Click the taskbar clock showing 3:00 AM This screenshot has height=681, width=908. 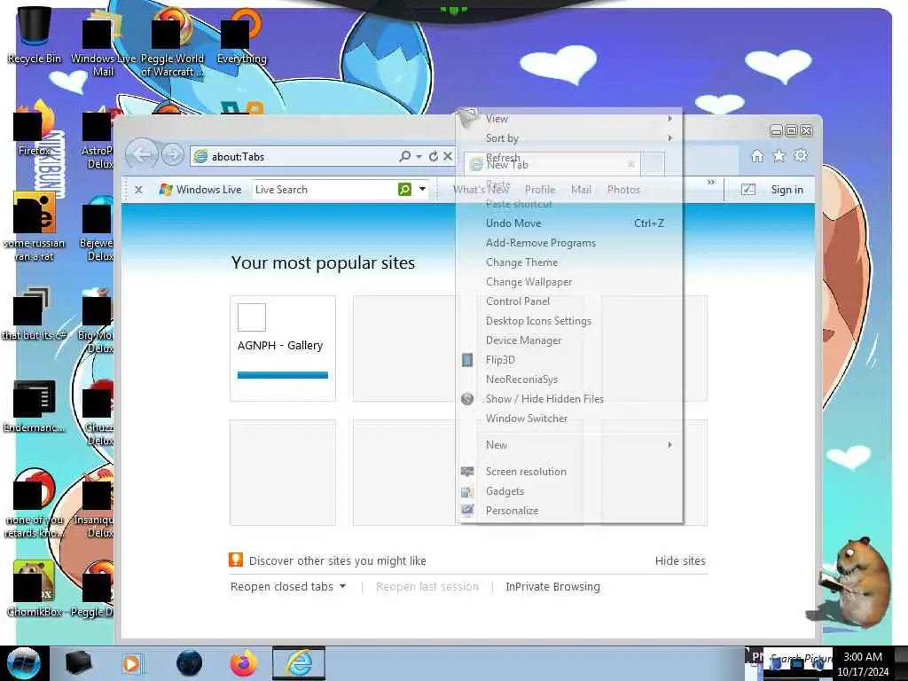(x=863, y=663)
